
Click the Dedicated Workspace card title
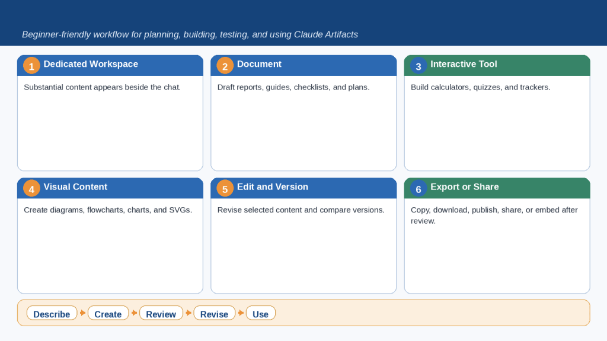pos(91,64)
